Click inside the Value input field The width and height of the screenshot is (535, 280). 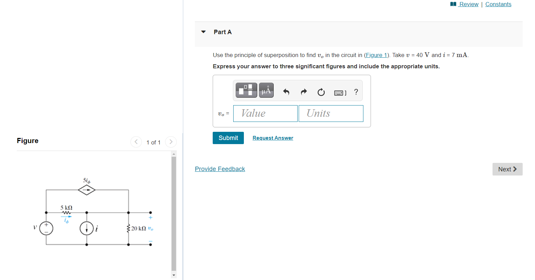point(265,113)
